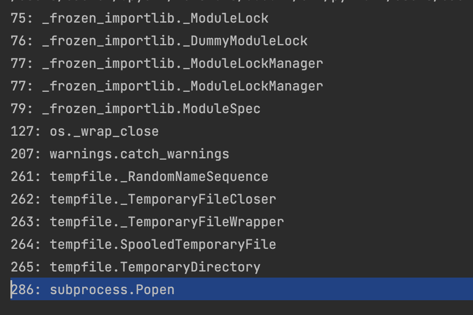Click the index number 75
The image size is (473, 315).
coord(19,18)
